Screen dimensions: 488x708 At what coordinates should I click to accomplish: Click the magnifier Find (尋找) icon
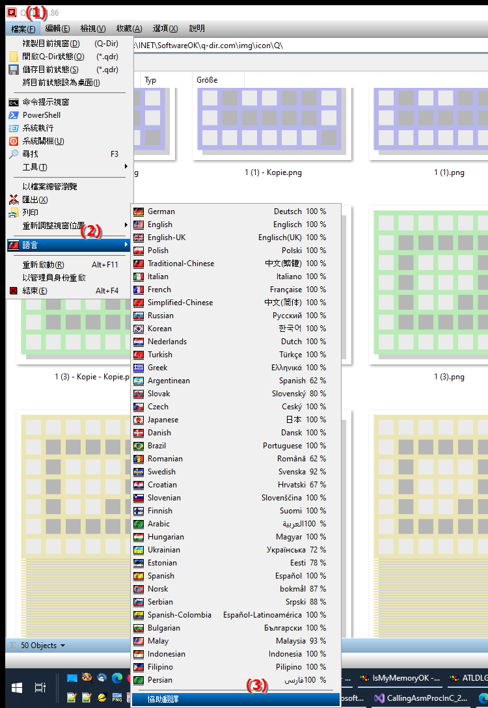coord(14,154)
